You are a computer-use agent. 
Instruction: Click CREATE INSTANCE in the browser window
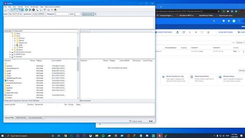click(x=164, y=32)
